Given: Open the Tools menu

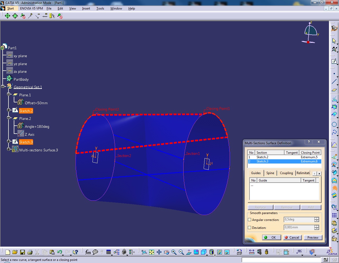Looking at the screenshot, I should 100,8.
